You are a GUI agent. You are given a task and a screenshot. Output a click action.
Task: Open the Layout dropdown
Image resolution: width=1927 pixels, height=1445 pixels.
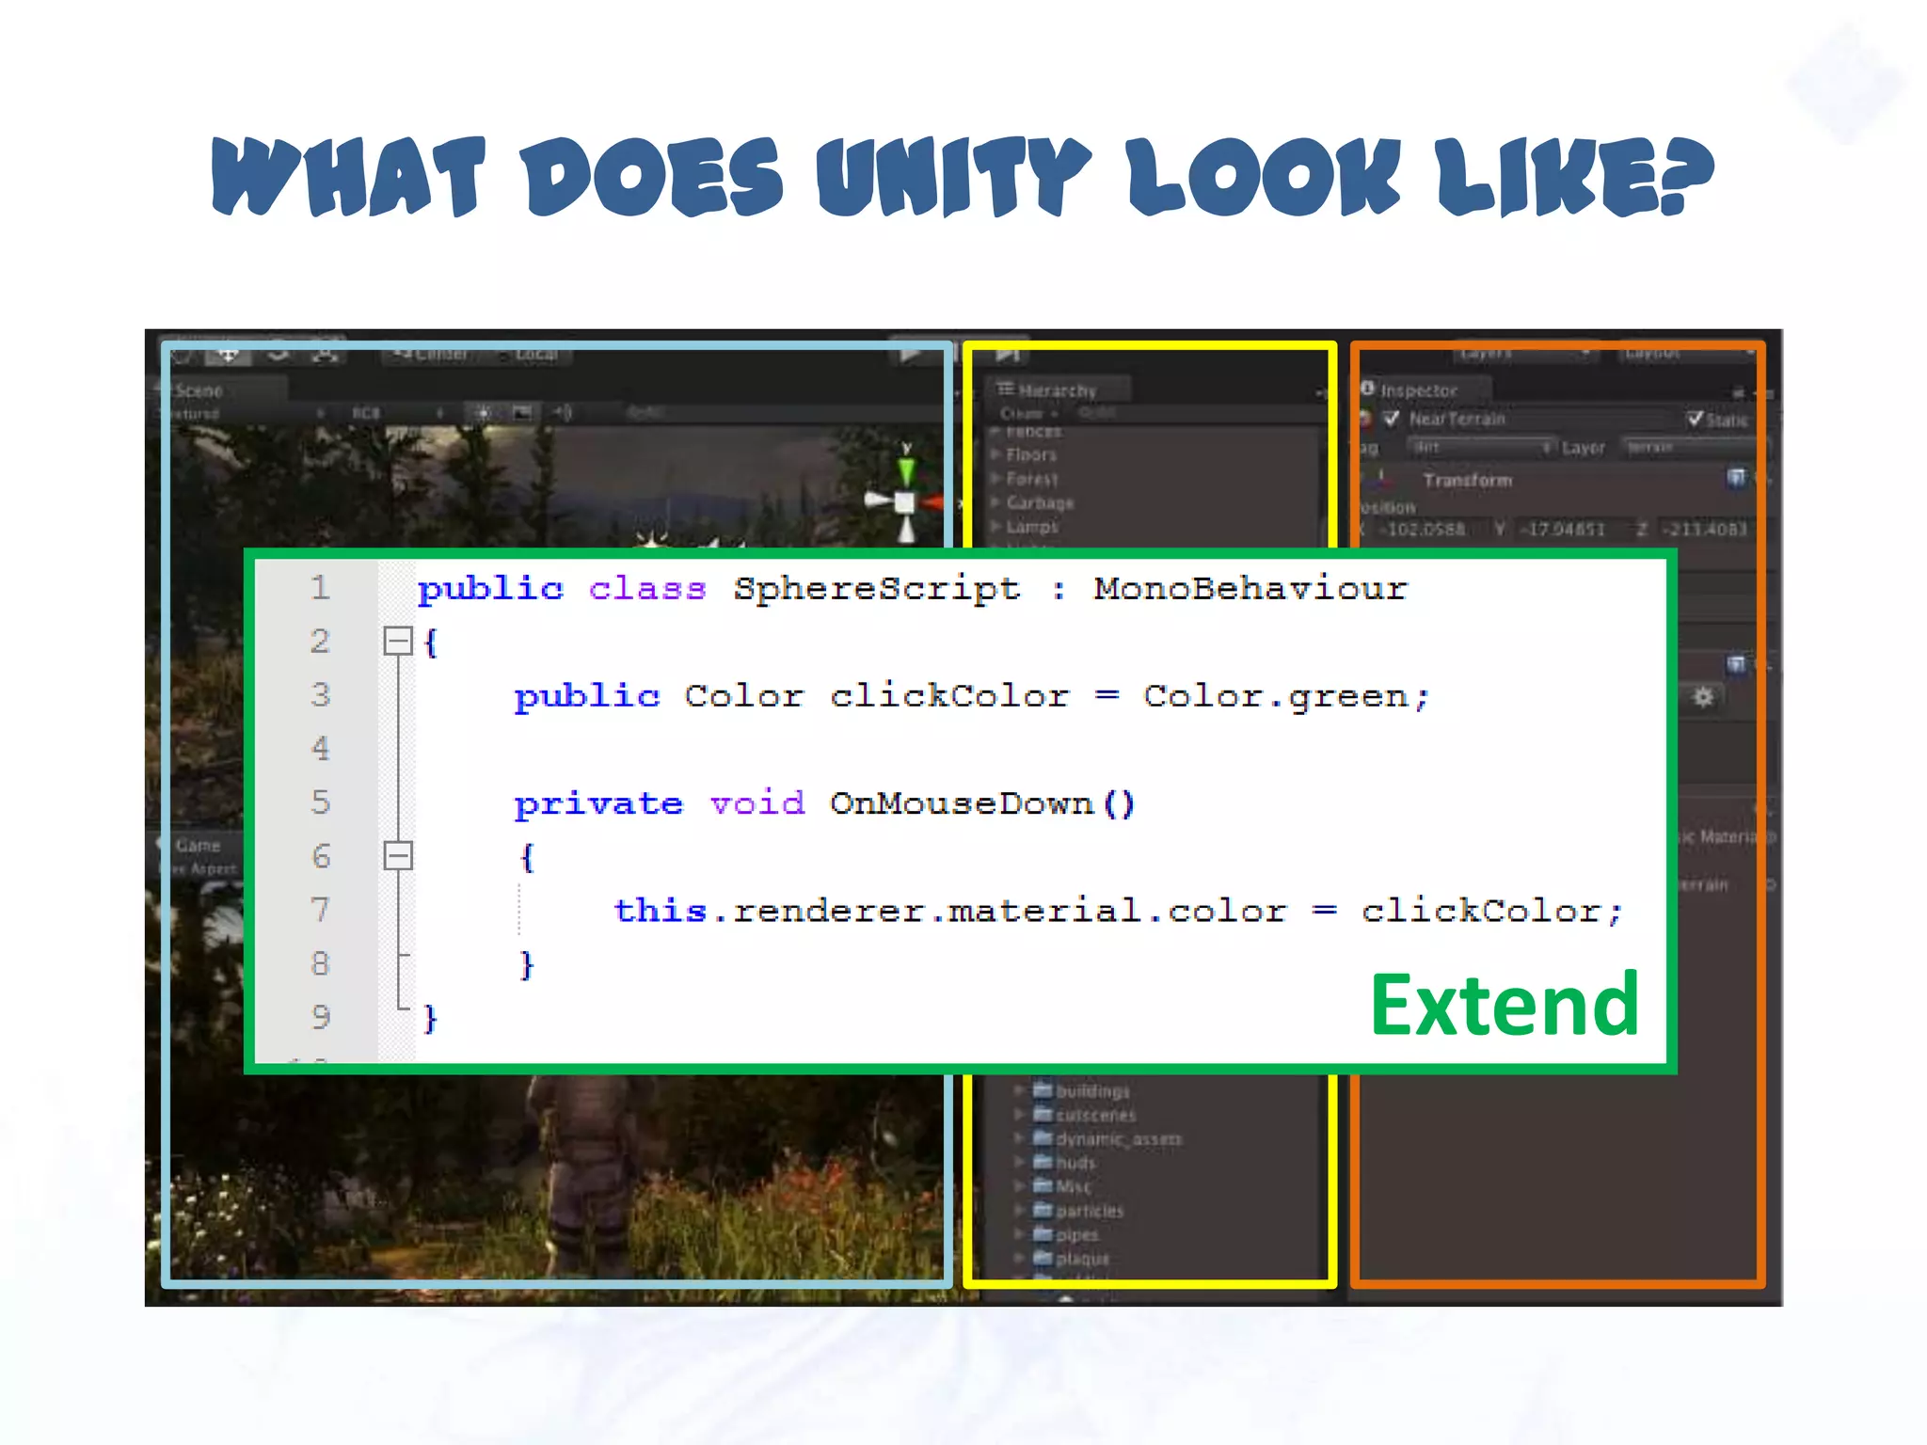[x=1687, y=353]
